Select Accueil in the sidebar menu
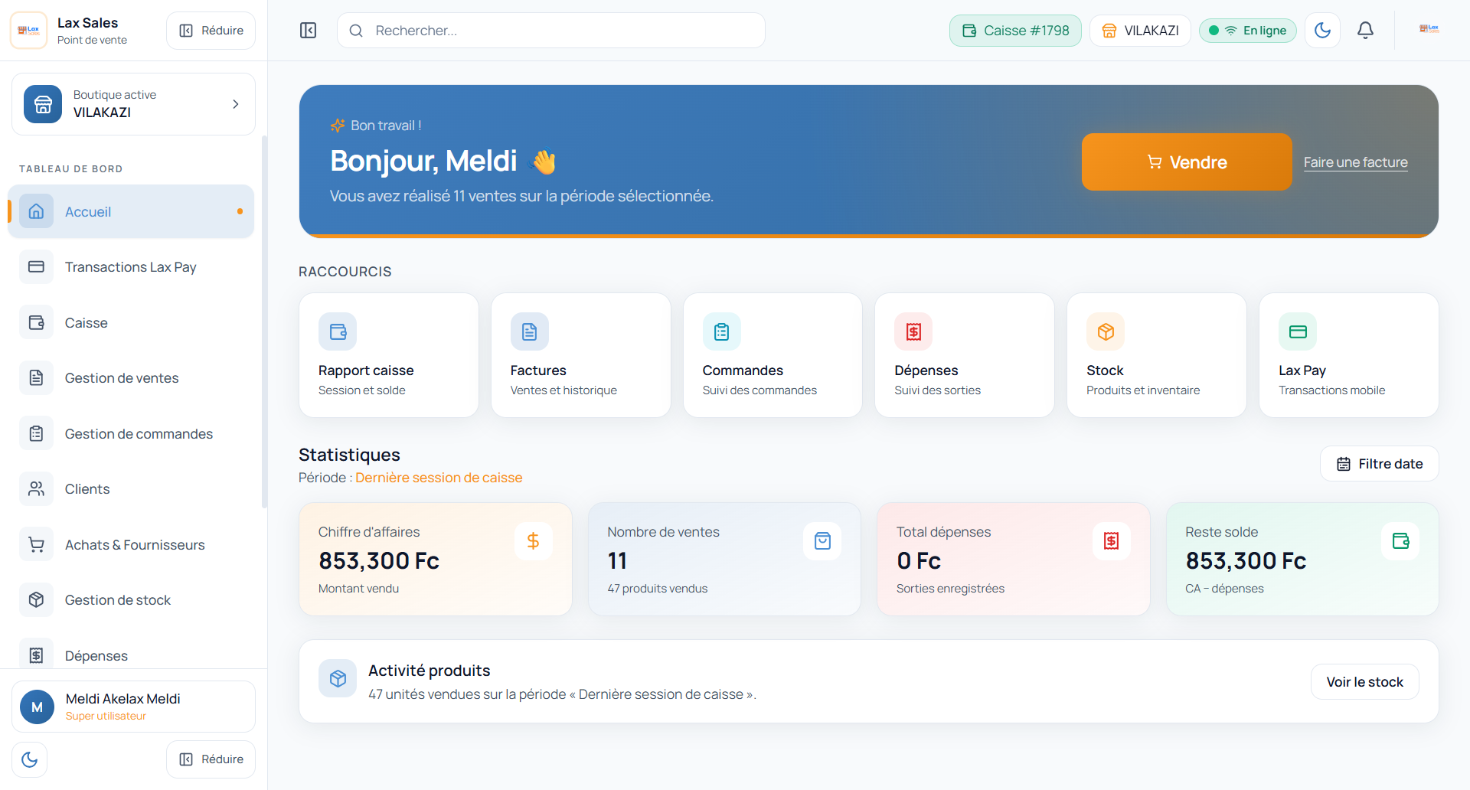This screenshot has width=1470, height=790. coord(131,211)
